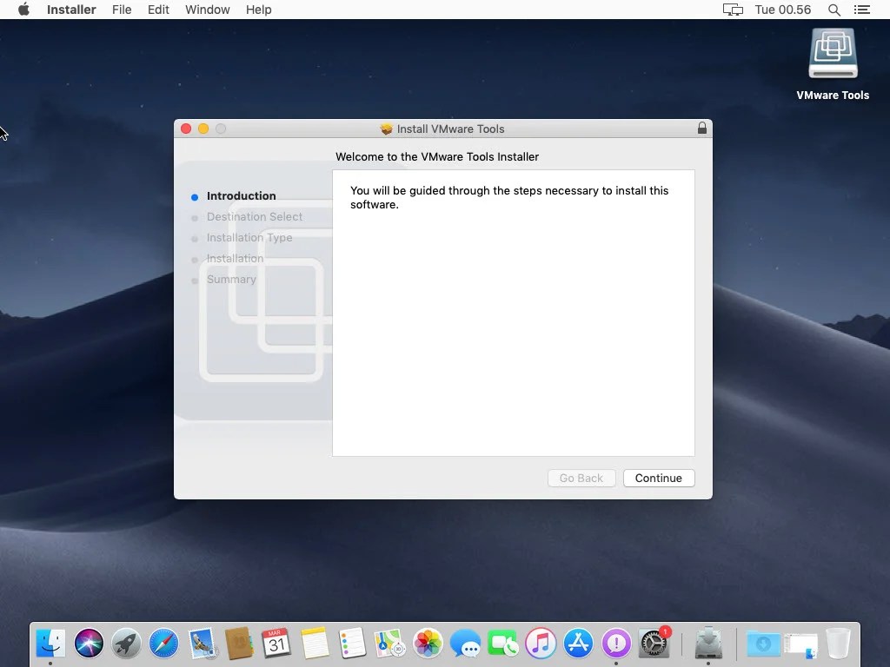890x667 pixels.
Task: Click the lock icon on the installer window
Action: point(702,128)
